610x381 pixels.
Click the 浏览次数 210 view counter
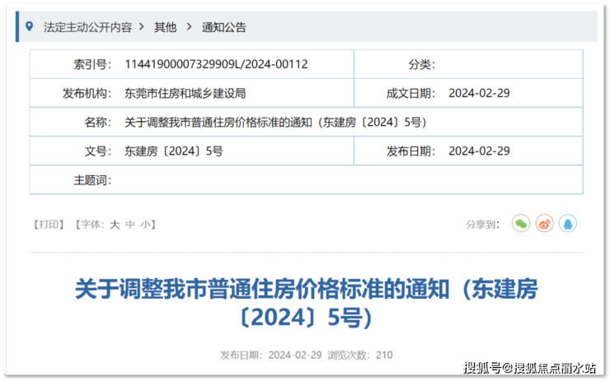(x=360, y=355)
